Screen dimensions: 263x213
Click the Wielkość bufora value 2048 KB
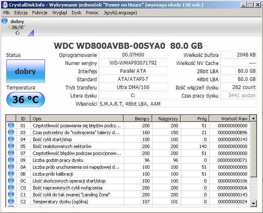click(x=239, y=55)
